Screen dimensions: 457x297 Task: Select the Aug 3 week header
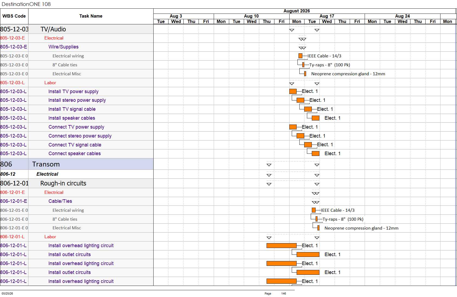click(x=176, y=16)
